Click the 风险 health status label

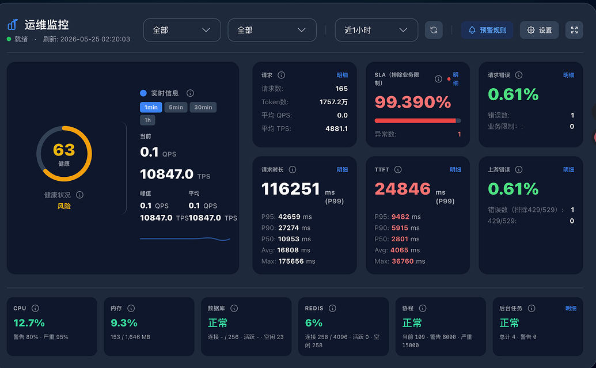(x=64, y=206)
